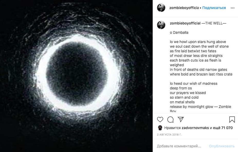Click the glowing ring post image
Image resolution: width=238 pixels, height=152 pixels.
[x=76, y=76]
